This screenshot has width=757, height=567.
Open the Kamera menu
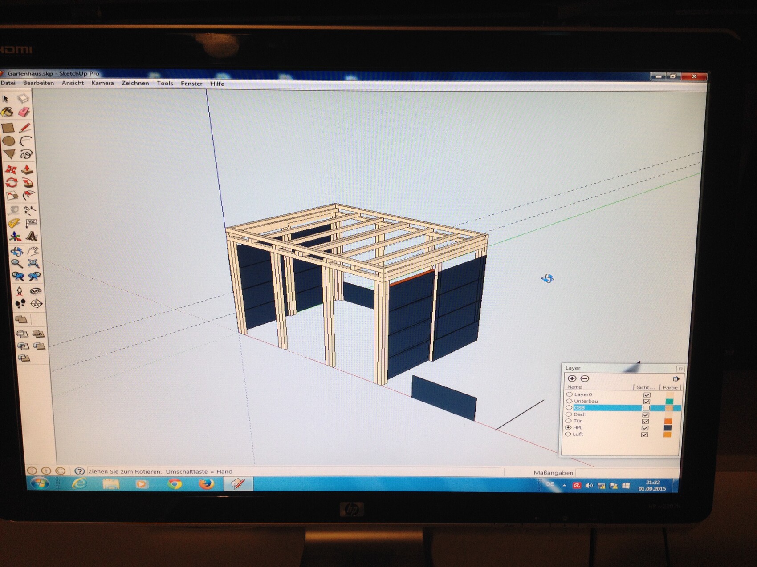point(102,83)
